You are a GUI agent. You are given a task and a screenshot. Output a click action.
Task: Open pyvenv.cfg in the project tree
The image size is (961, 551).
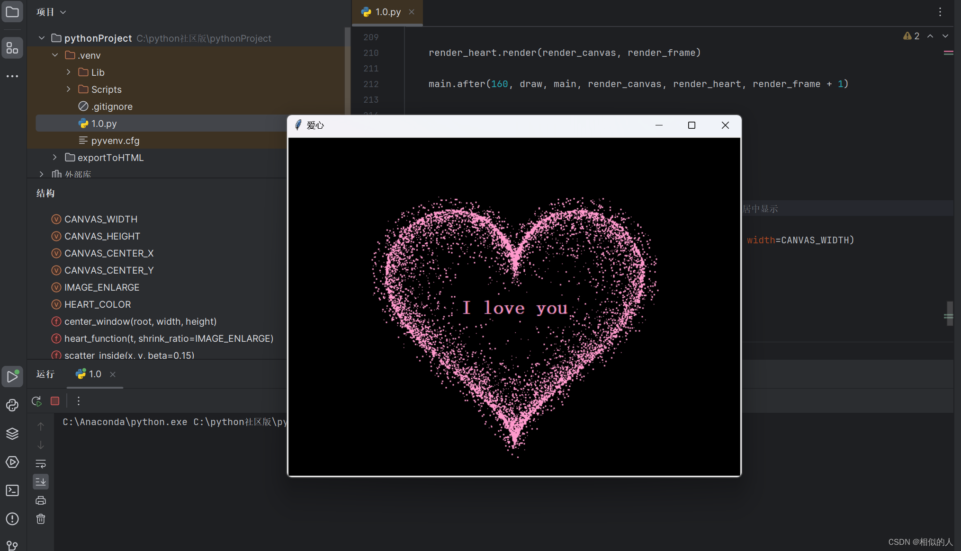point(115,141)
